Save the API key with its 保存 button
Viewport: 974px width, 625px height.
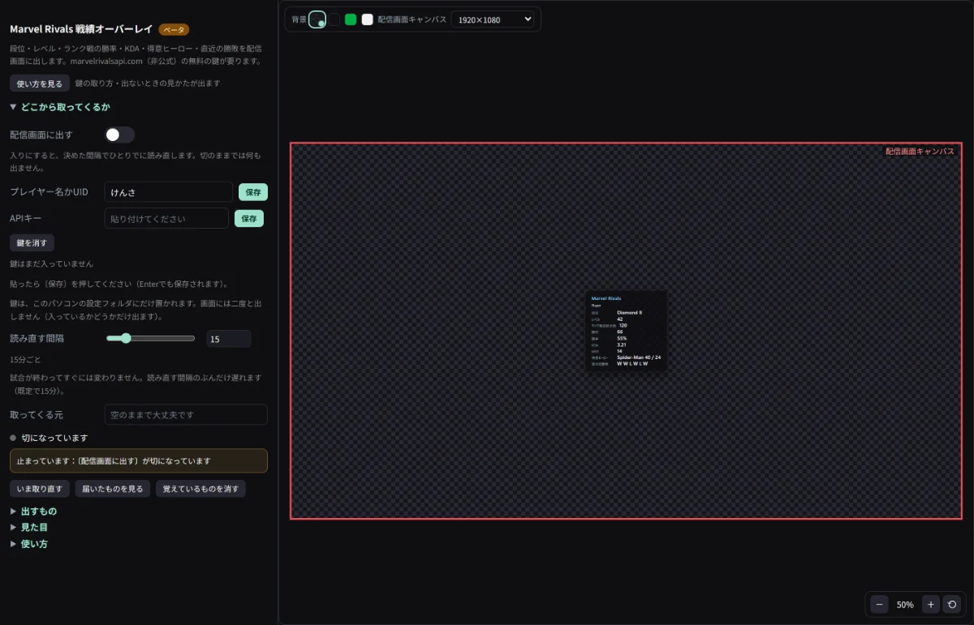(249, 218)
